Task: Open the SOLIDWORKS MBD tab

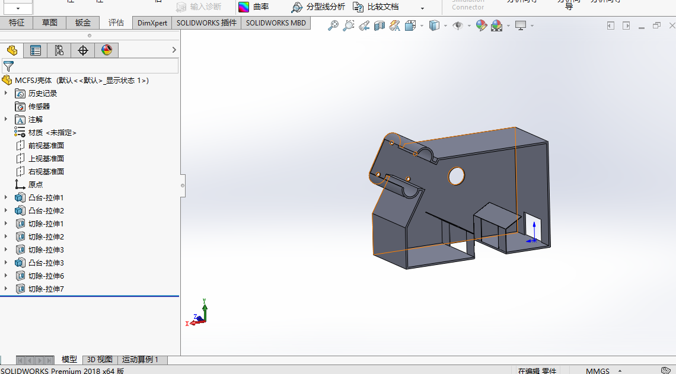Action: coord(276,23)
